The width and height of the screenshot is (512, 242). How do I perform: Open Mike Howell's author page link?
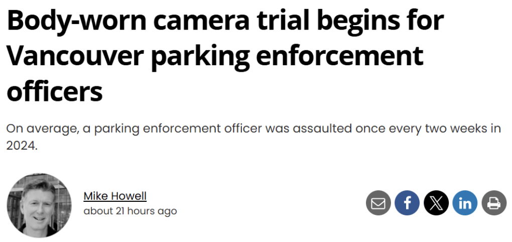[x=115, y=196]
